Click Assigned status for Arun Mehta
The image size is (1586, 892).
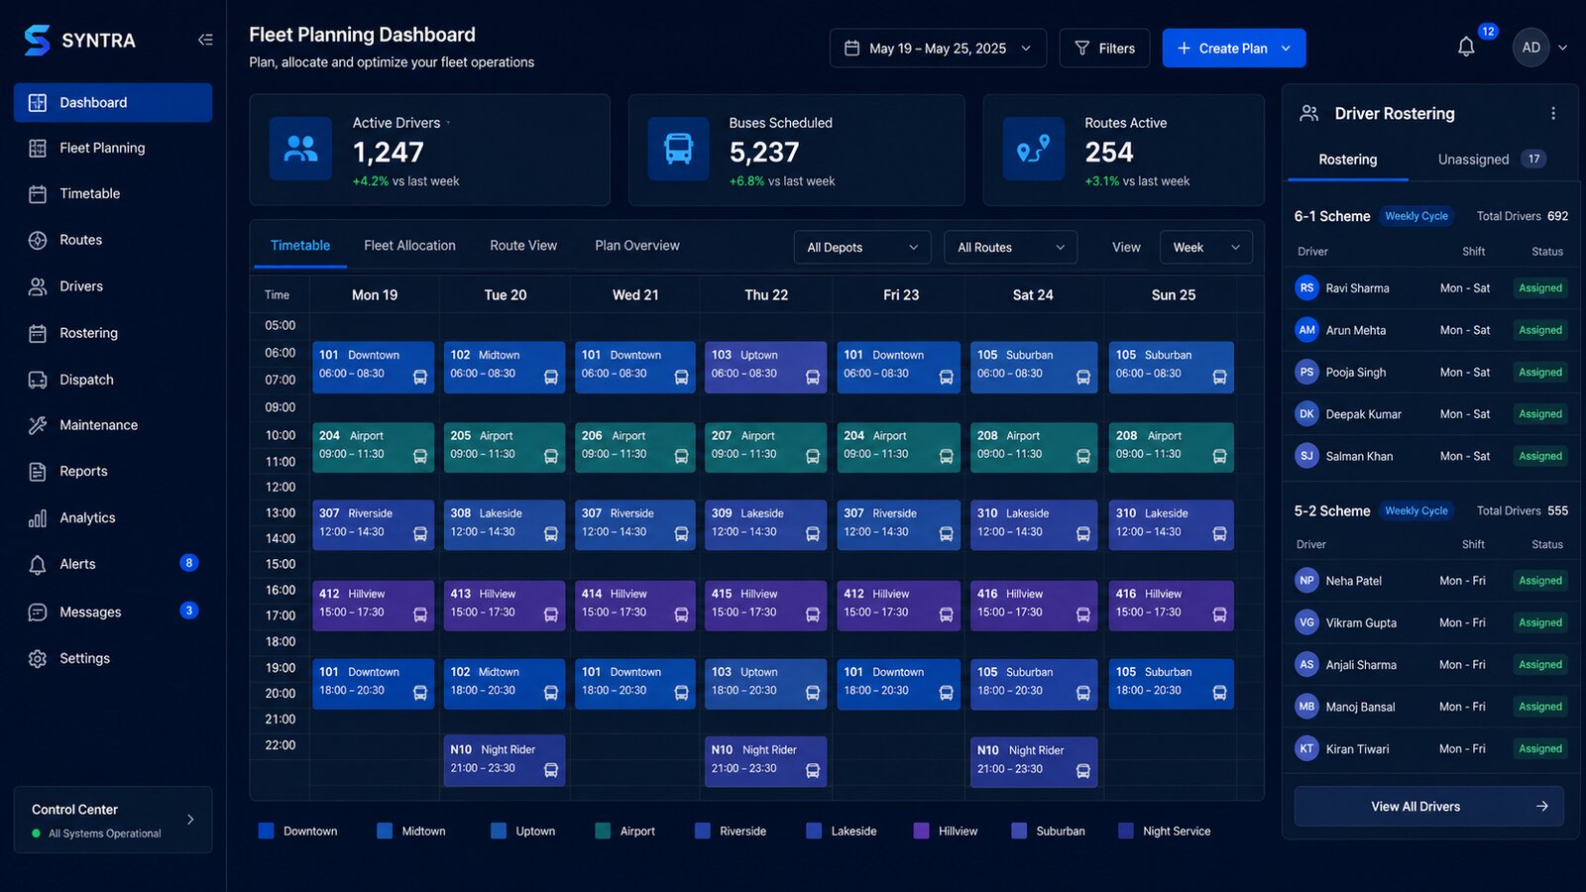[1540, 330]
